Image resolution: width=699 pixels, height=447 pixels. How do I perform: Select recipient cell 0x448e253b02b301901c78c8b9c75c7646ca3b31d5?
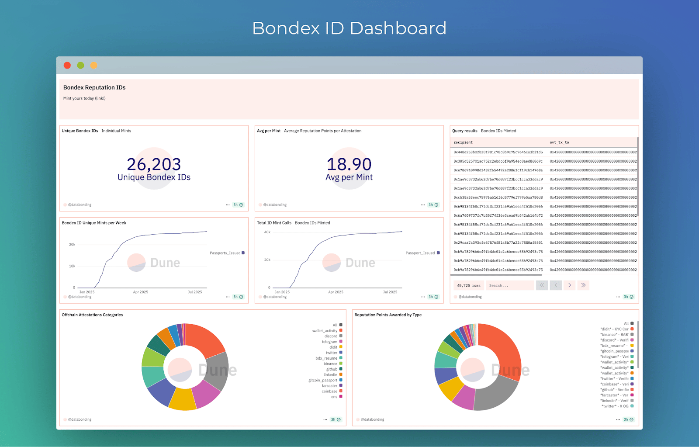point(498,152)
